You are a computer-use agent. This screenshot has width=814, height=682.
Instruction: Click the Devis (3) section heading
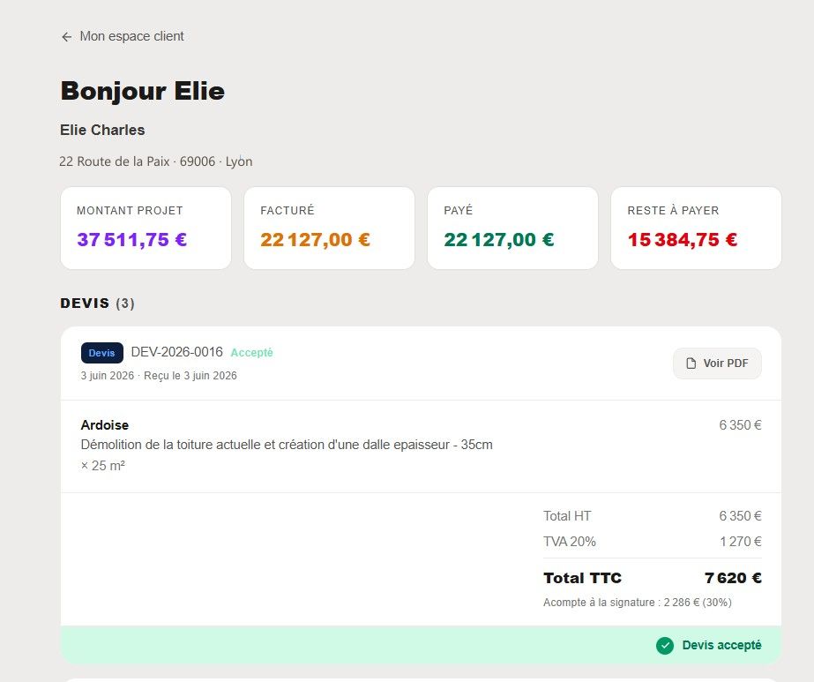tap(98, 303)
